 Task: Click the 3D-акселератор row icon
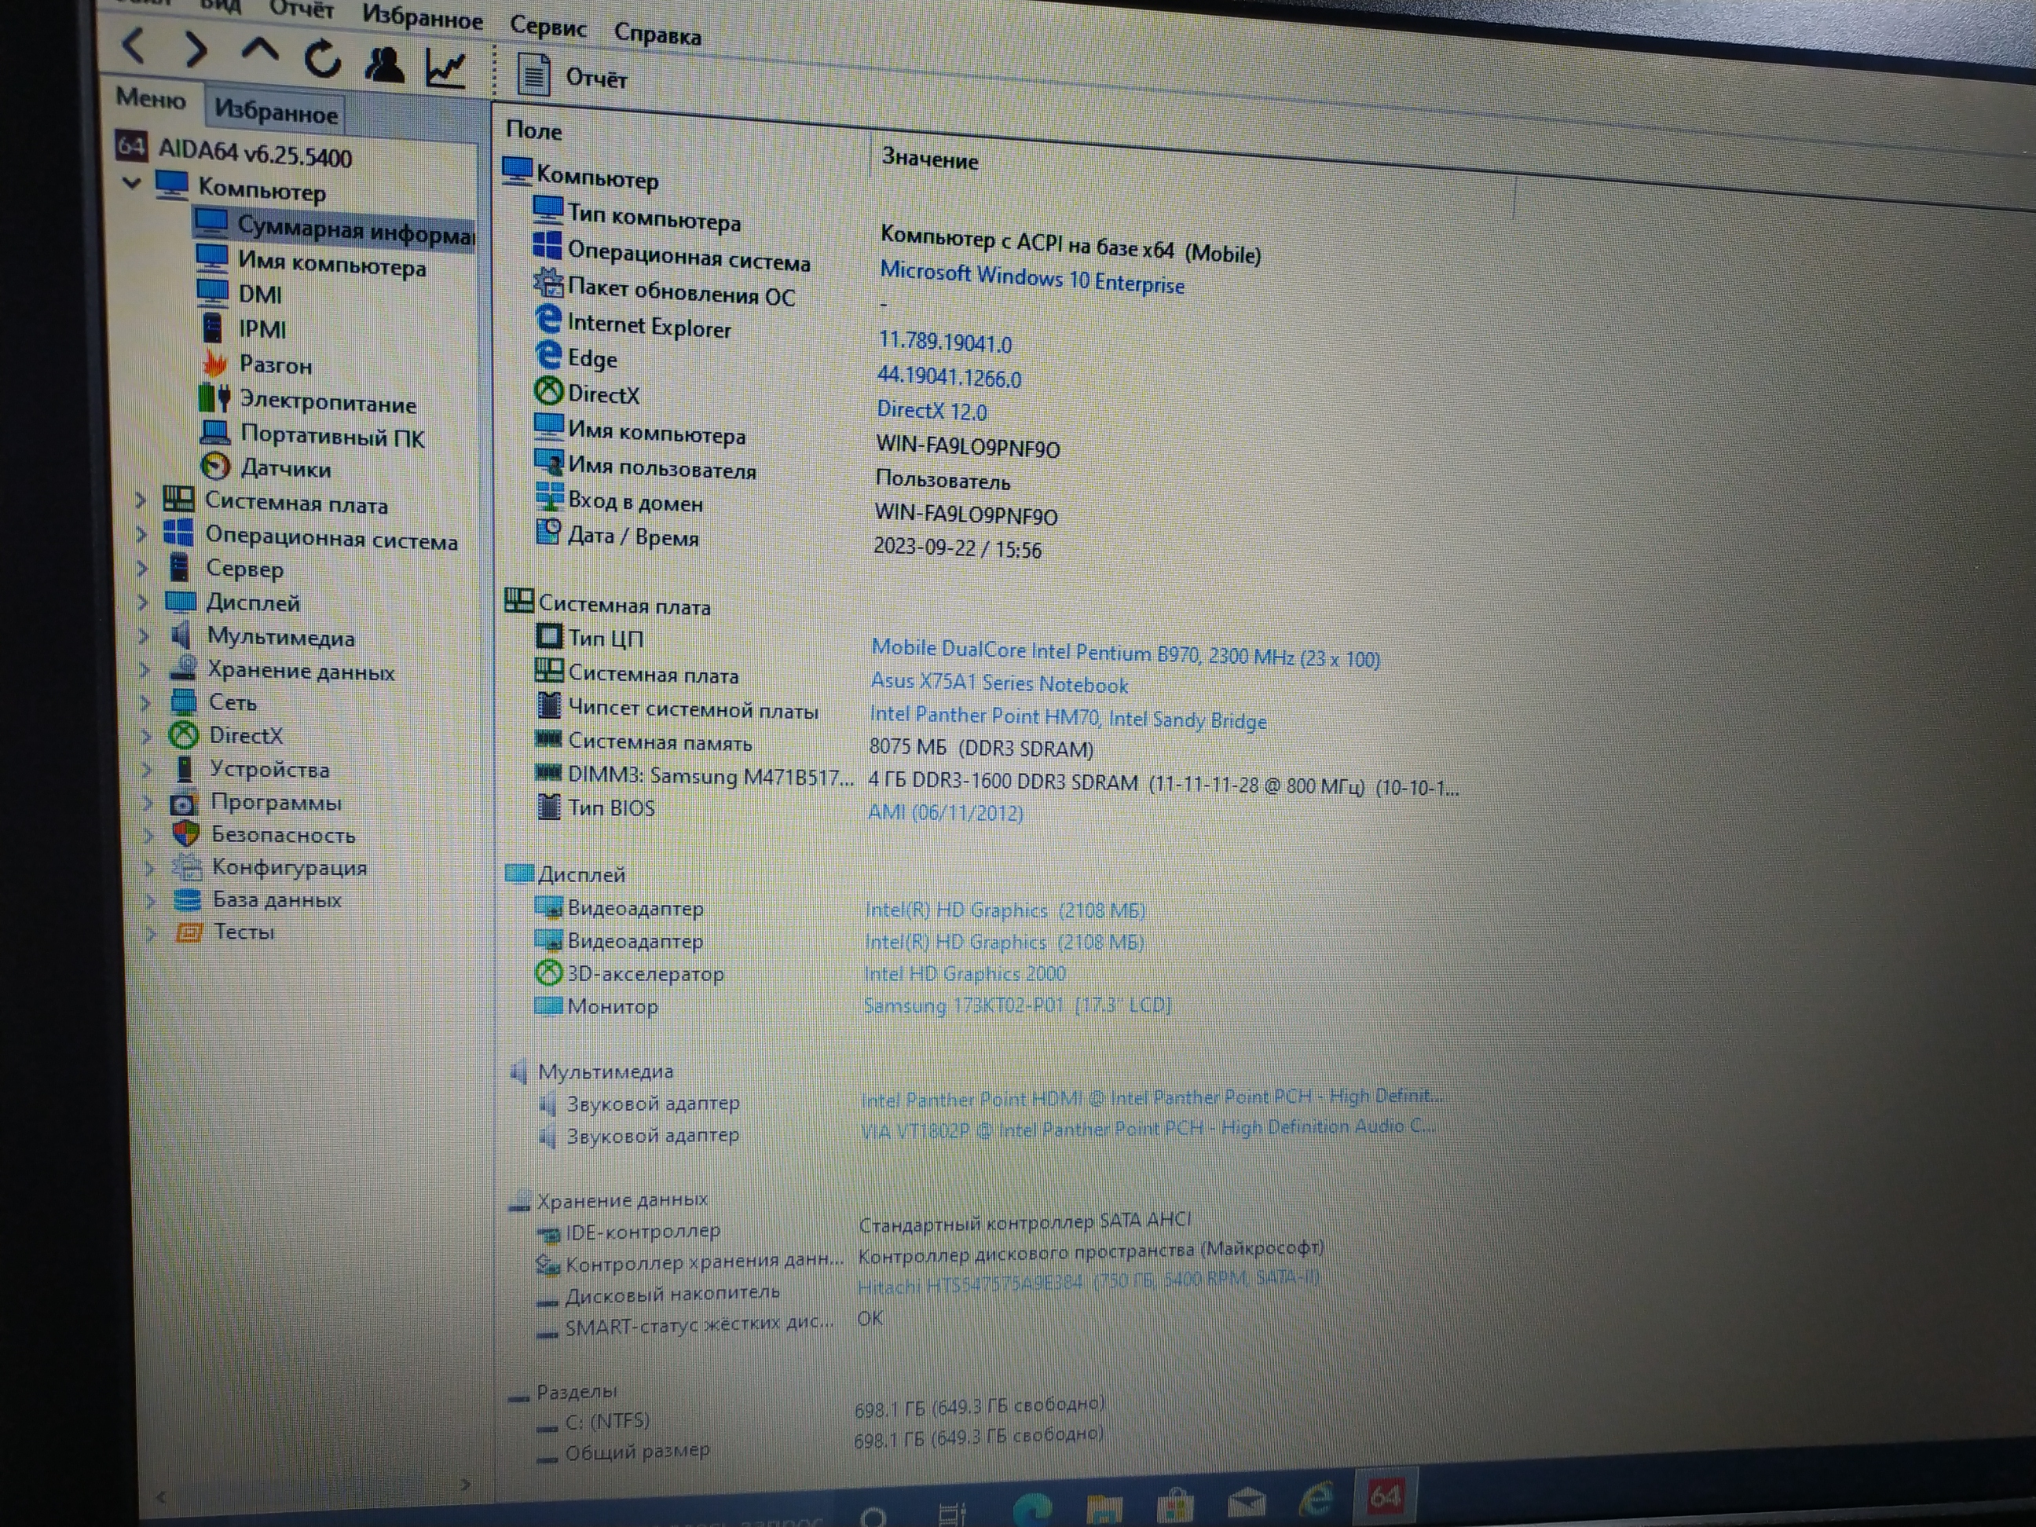tap(548, 972)
